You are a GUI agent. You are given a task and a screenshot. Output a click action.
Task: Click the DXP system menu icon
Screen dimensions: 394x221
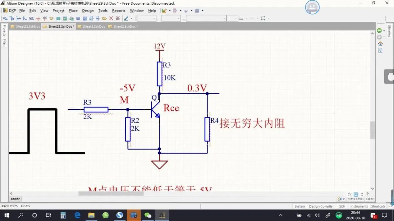point(9,11)
